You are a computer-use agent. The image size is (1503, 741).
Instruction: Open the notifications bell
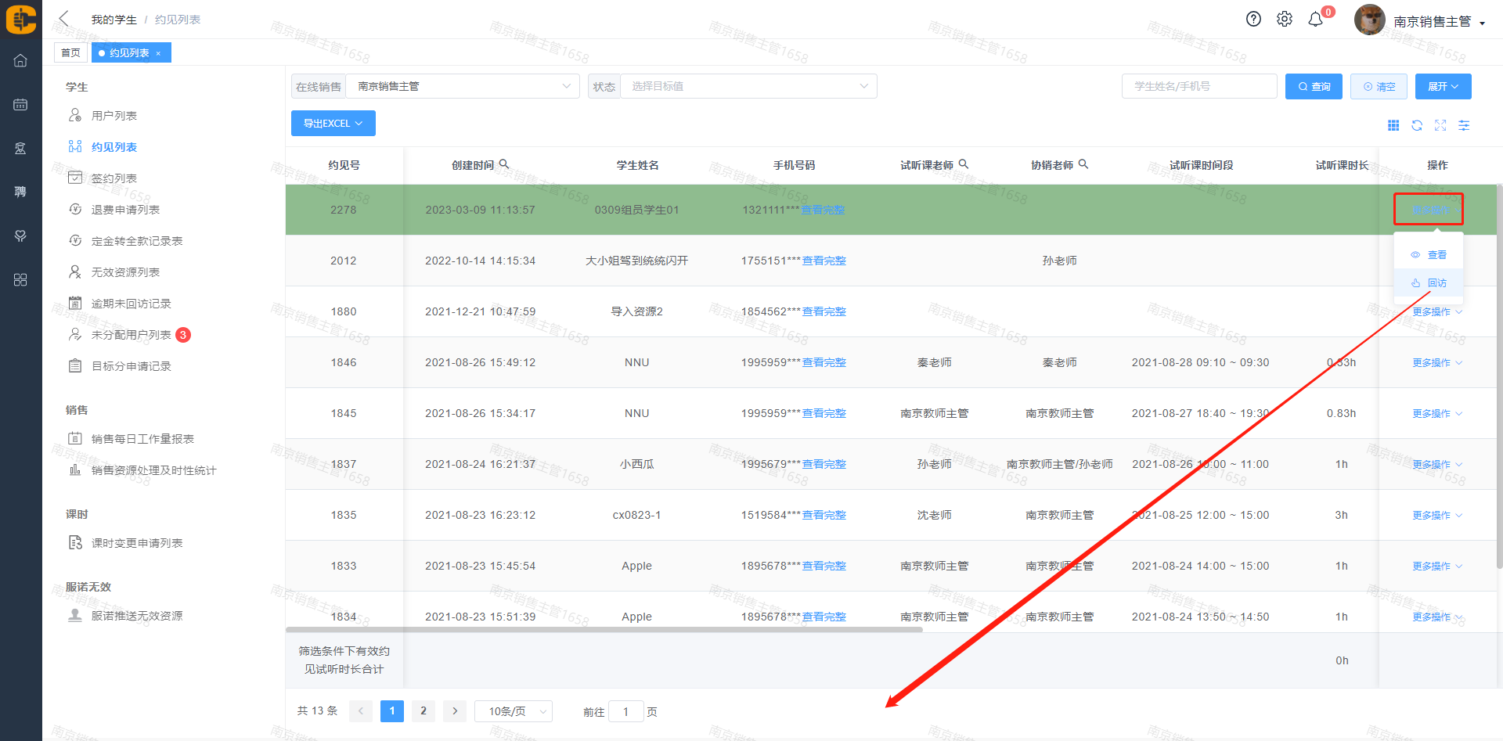1316,20
